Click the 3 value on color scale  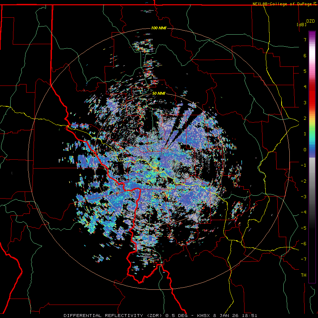tap(305, 102)
